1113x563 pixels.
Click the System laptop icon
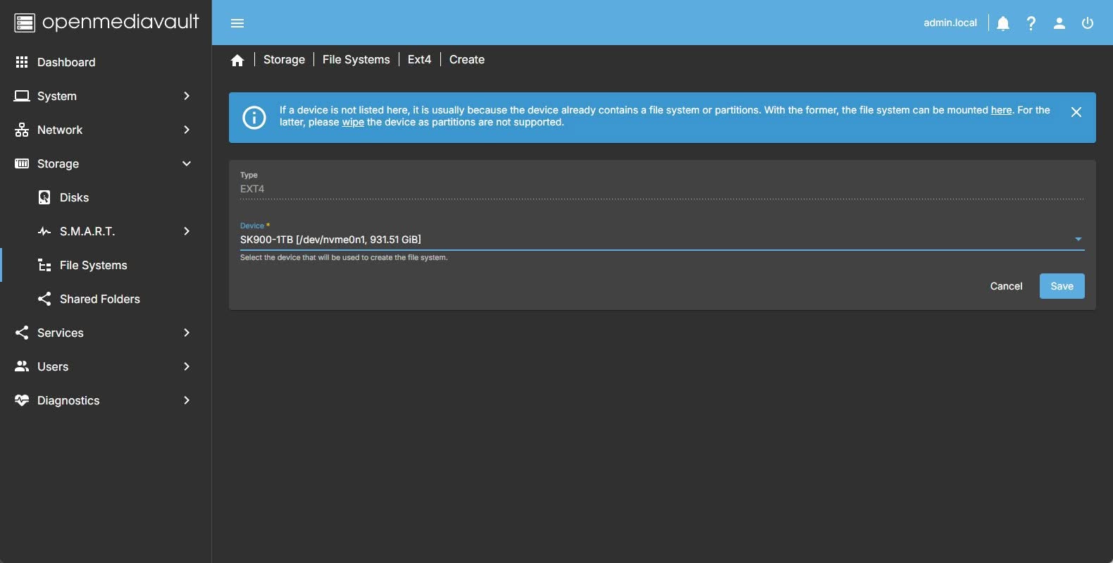tap(22, 96)
